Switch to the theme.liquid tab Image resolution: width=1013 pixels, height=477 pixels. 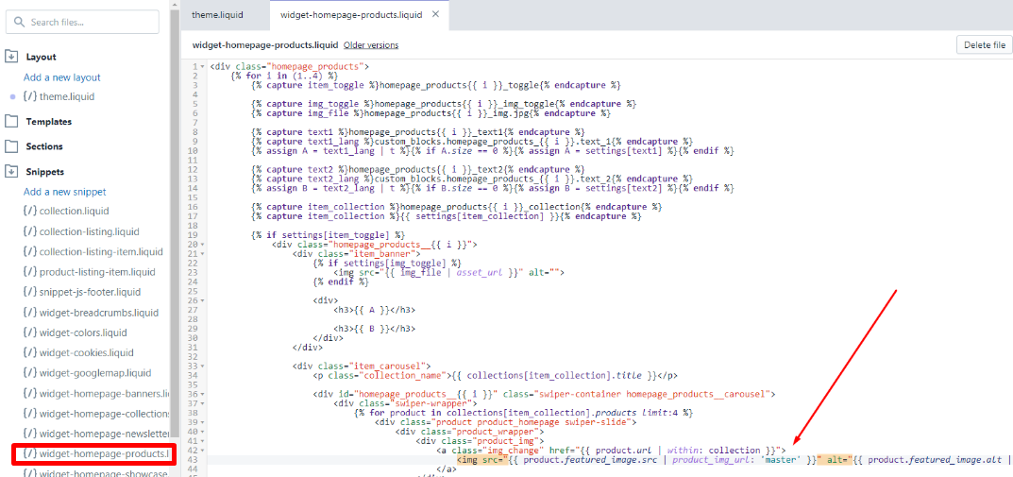click(219, 14)
